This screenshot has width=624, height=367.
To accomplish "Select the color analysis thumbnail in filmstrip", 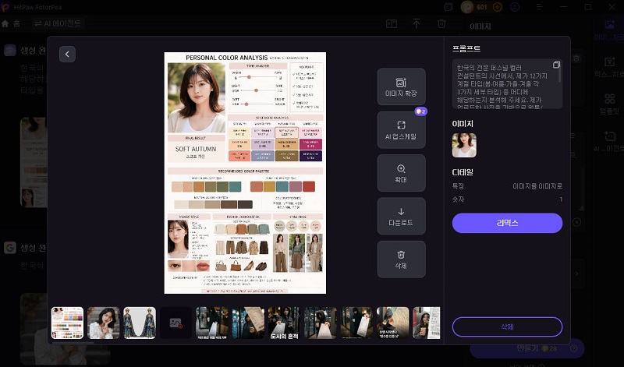I will (x=67, y=323).
